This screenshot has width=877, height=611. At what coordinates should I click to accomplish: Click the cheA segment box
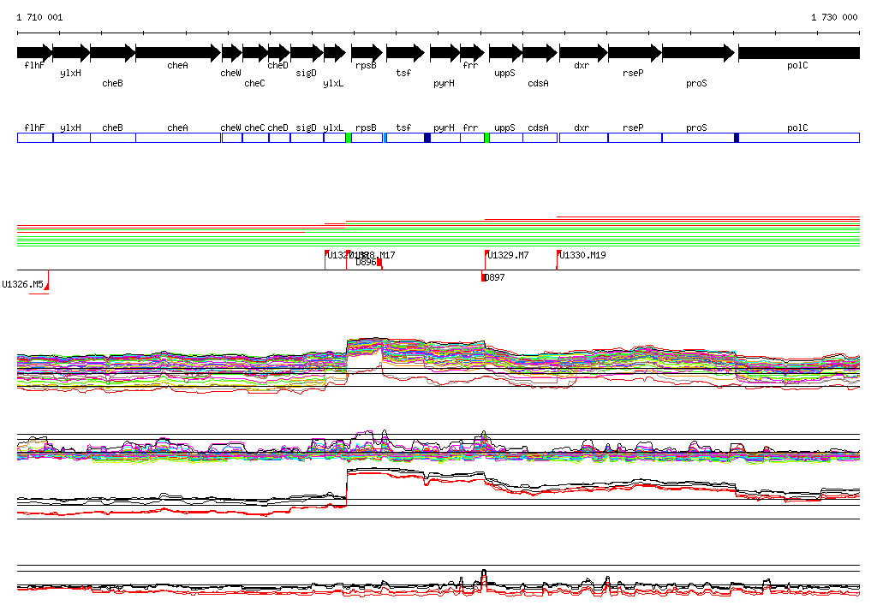[177, 138]
